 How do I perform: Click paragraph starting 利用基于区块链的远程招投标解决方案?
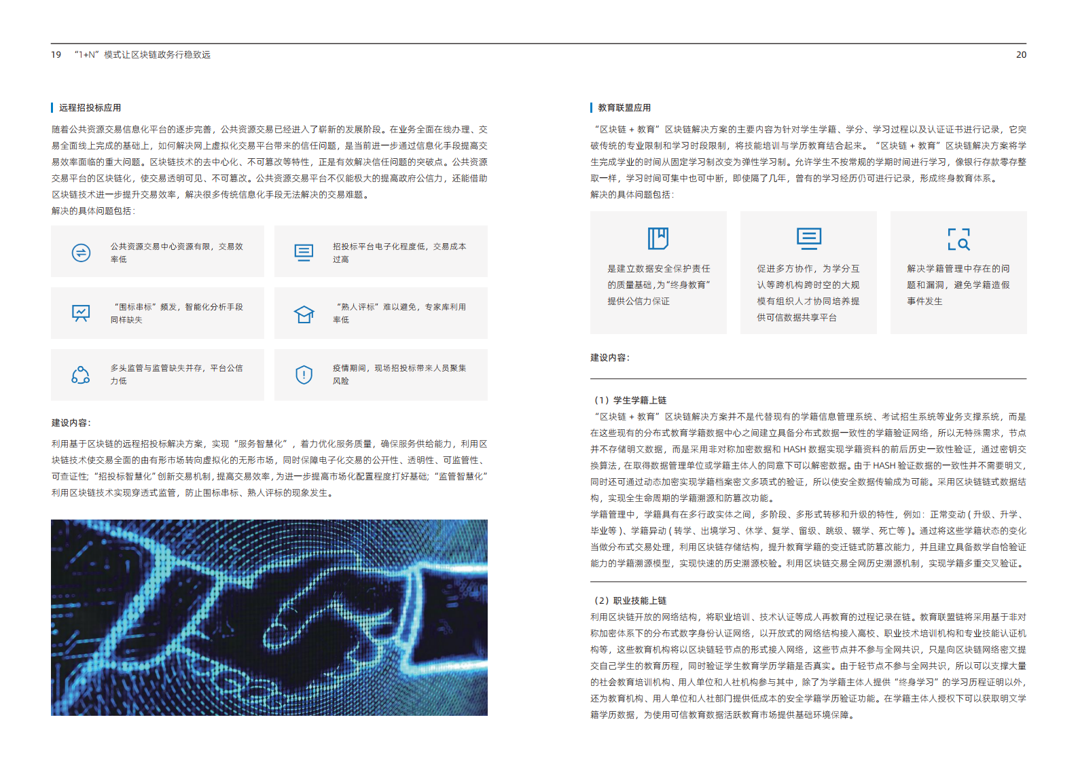(269, 468)
